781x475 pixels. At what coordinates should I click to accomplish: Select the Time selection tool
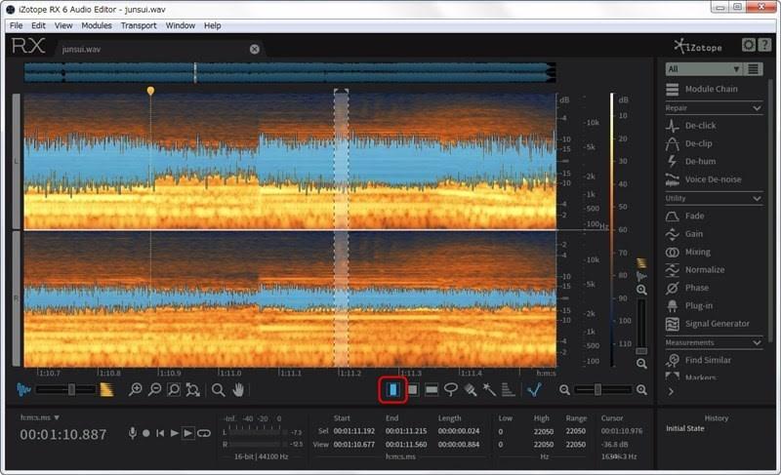(393, 390)
